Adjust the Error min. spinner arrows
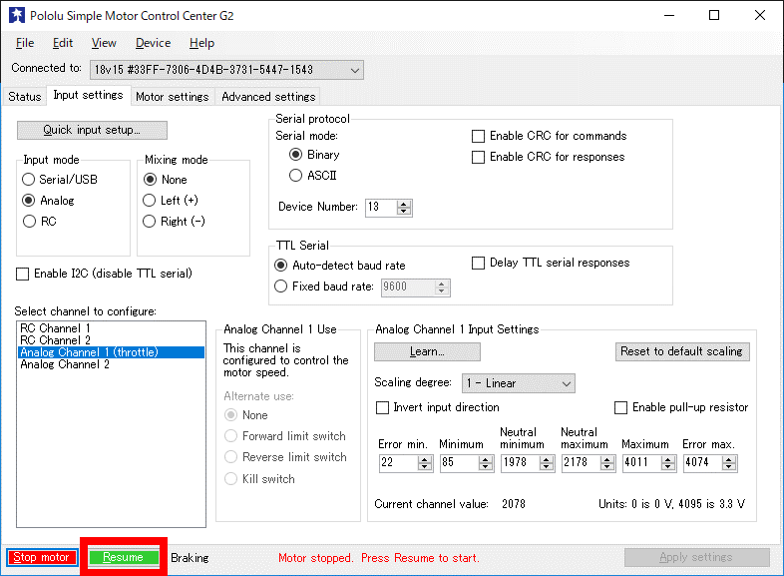This screenshot has width=784, height=576. coord(425,463)
